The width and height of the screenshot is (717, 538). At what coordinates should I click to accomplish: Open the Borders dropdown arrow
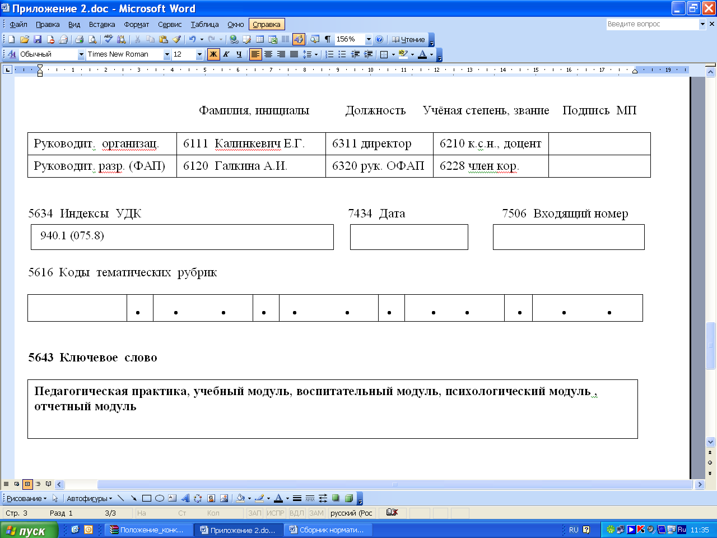pyautogui.click(x=393, y=54)
